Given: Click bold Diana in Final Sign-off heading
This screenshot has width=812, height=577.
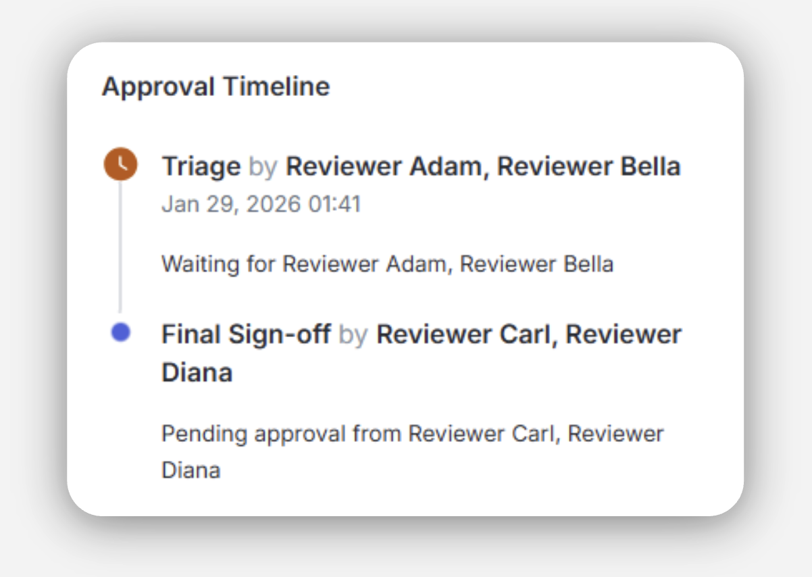Looking at the screenshot, I should [197, 372].
